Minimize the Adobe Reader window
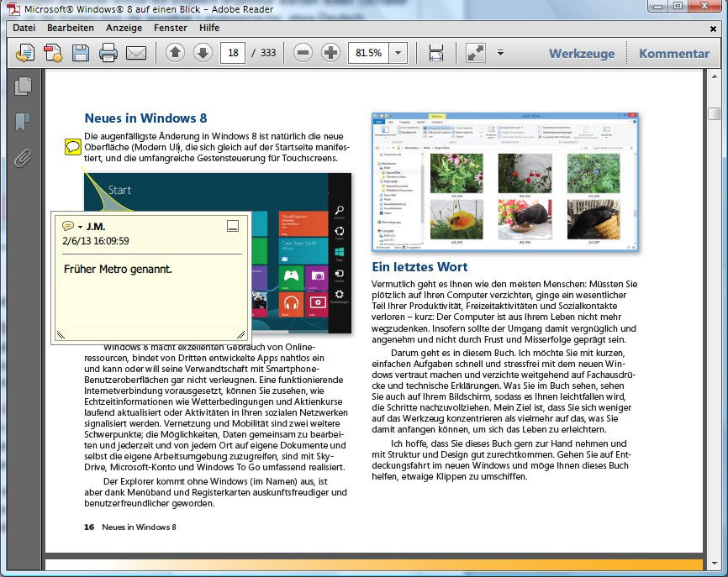Image resolution: width=728 pixels, height=577 pixels. tap(657, 6)
